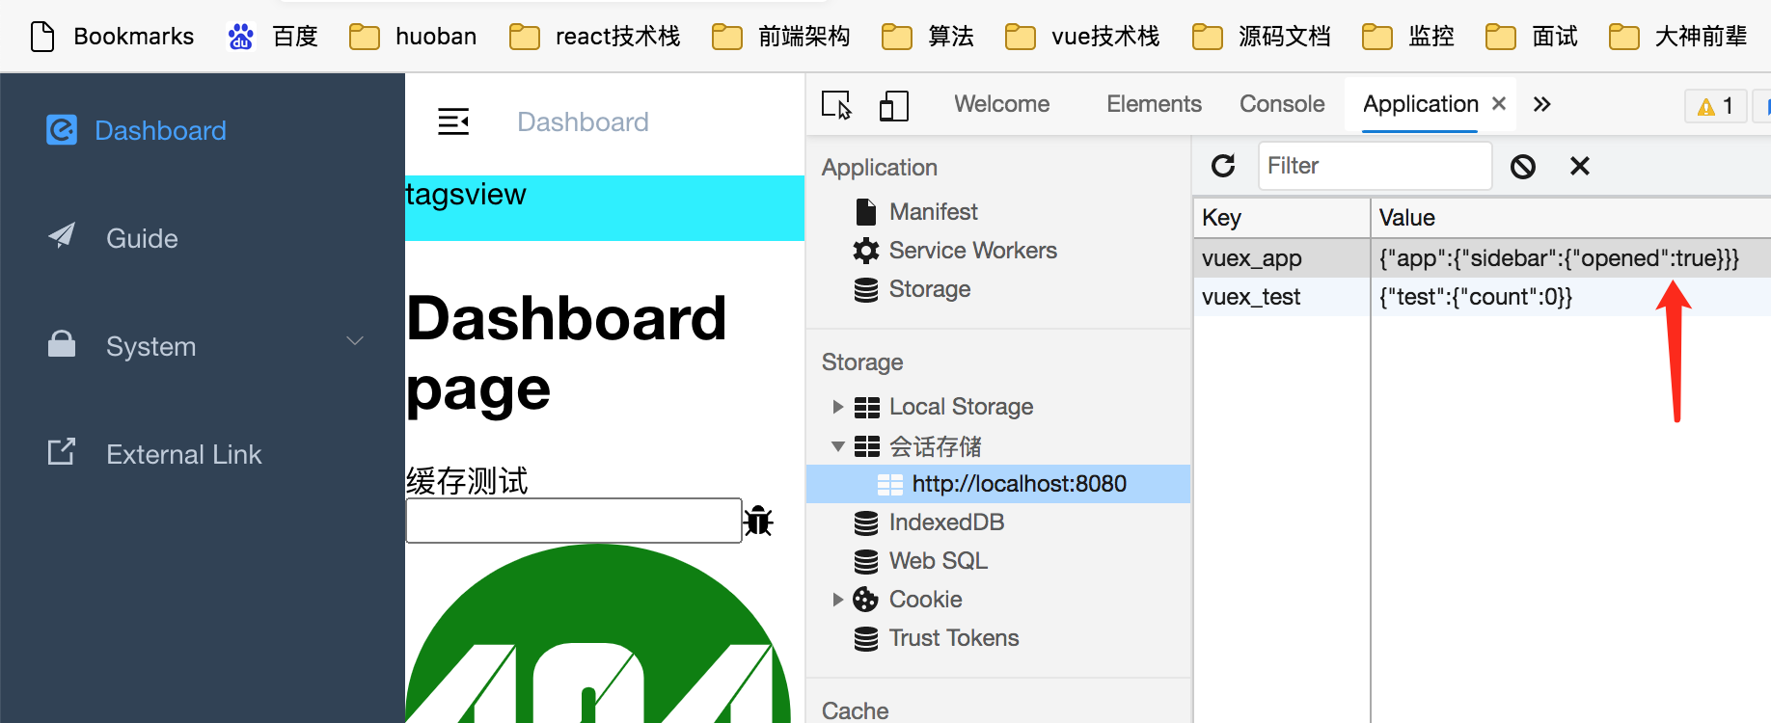Open the 源码文档 bookmark folder
This screenshot has width=1771, height=723.
(x=1261, y=37)
